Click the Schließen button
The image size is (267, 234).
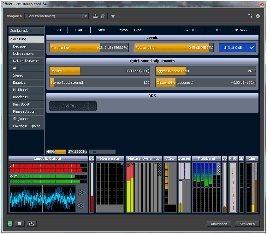point(247,224)
